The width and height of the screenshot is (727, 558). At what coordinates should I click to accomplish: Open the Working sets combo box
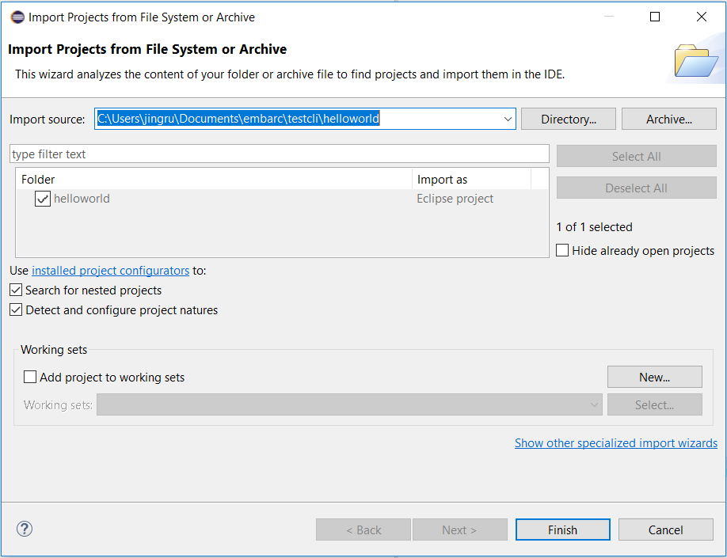[x=349, y=404]
